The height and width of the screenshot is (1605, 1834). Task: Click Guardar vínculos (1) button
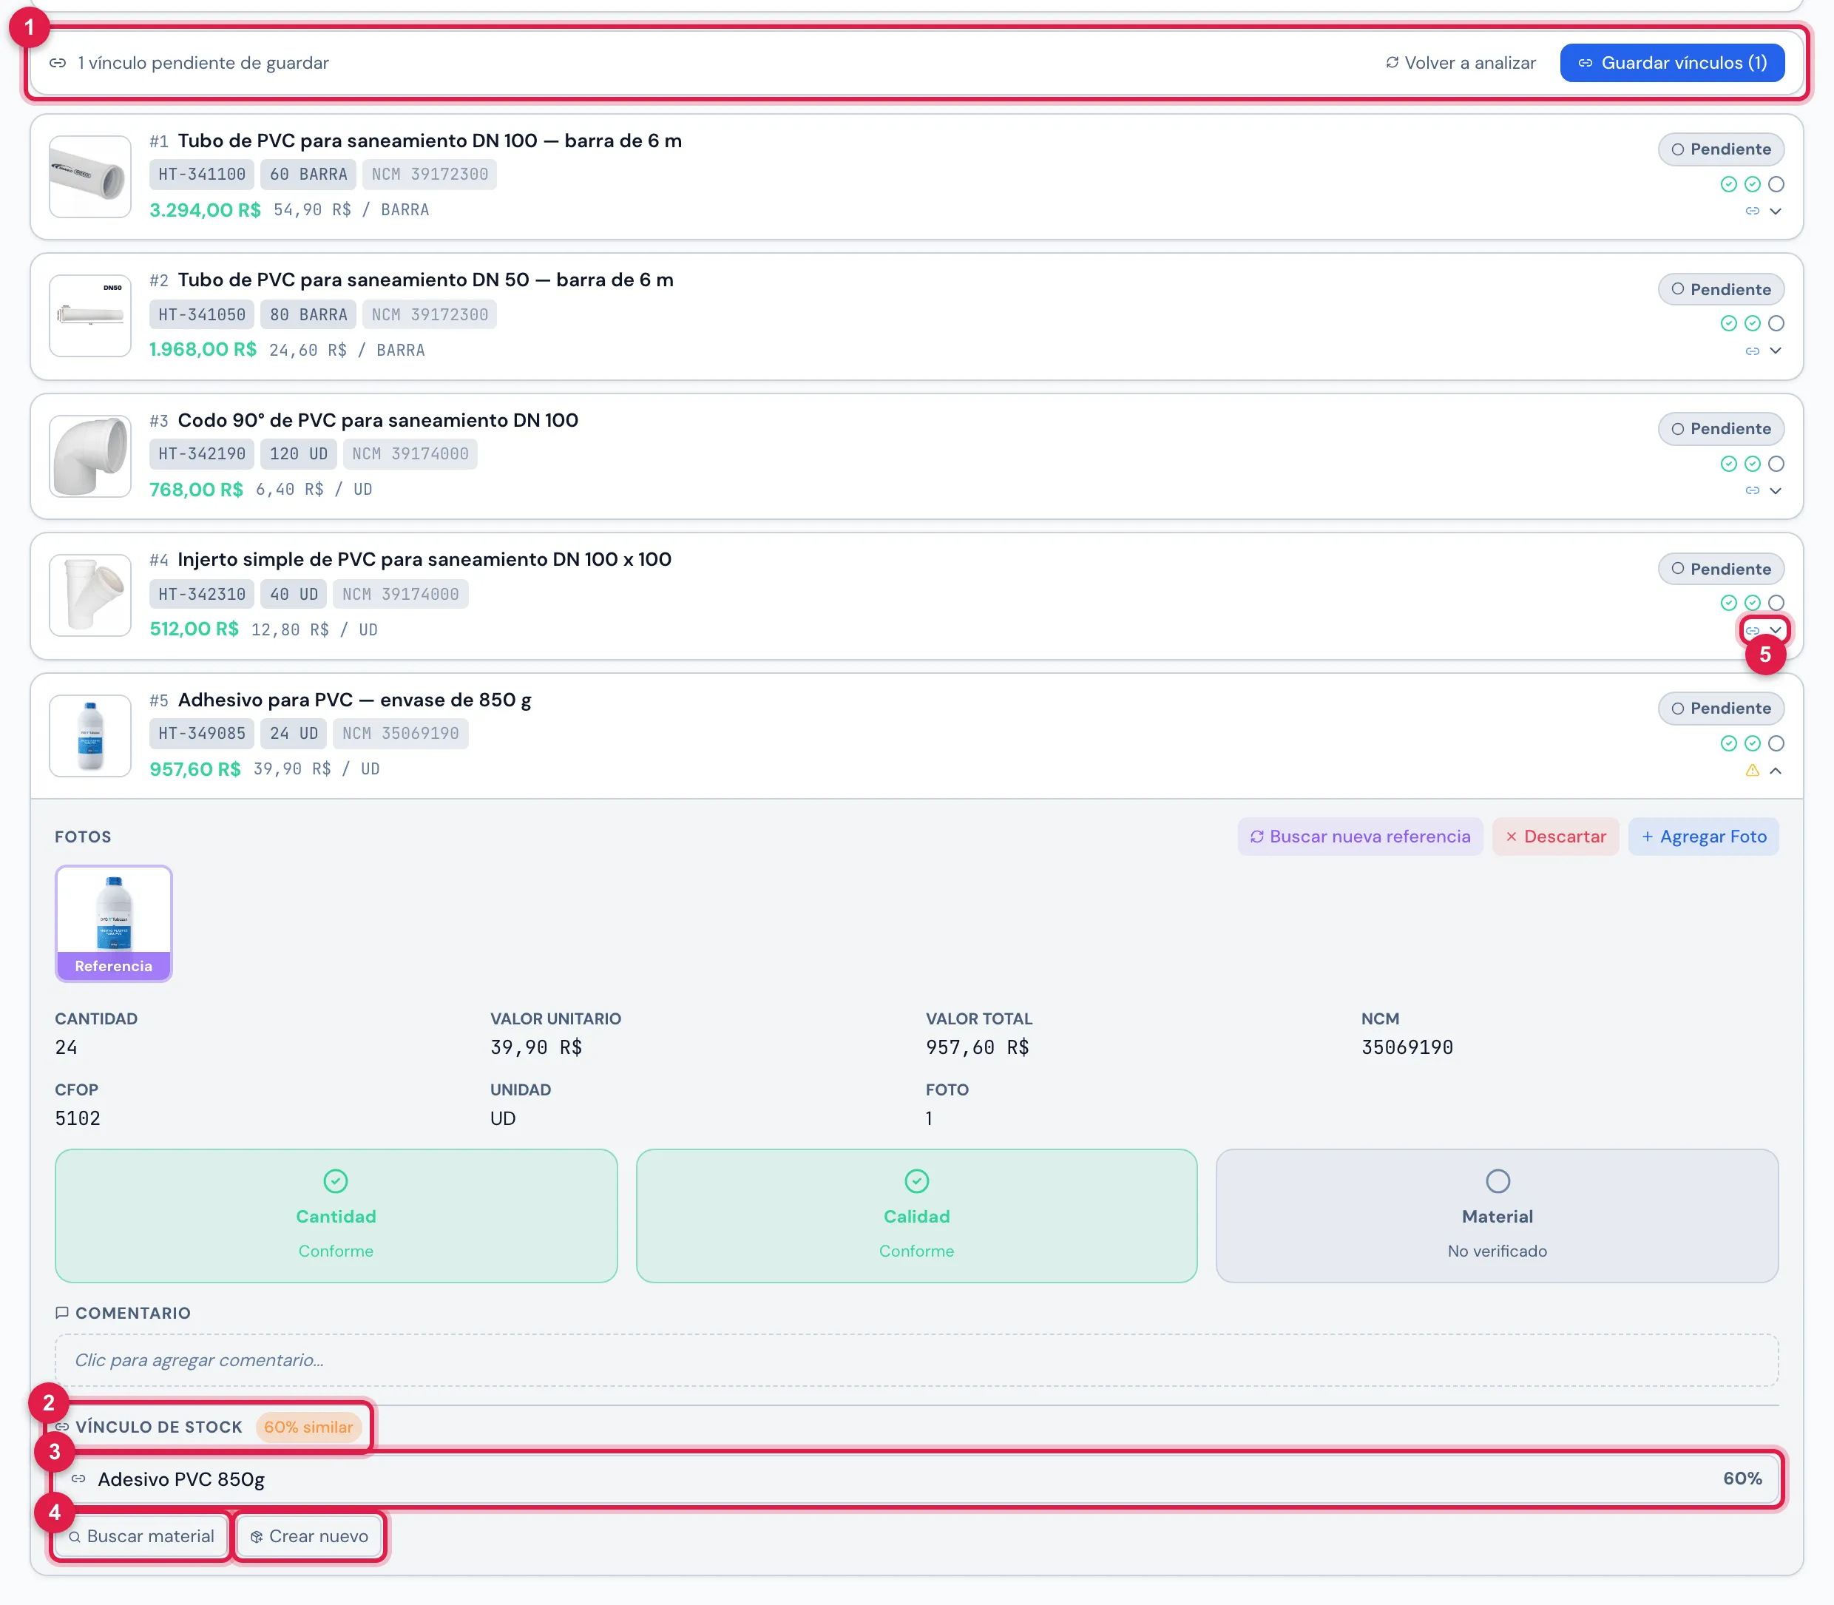(1672, 63)
